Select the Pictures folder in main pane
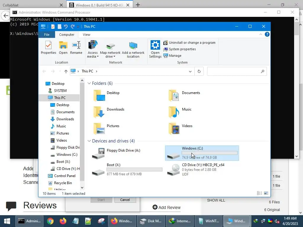Viewport: 303px width, 227px height. click(106, 129)
